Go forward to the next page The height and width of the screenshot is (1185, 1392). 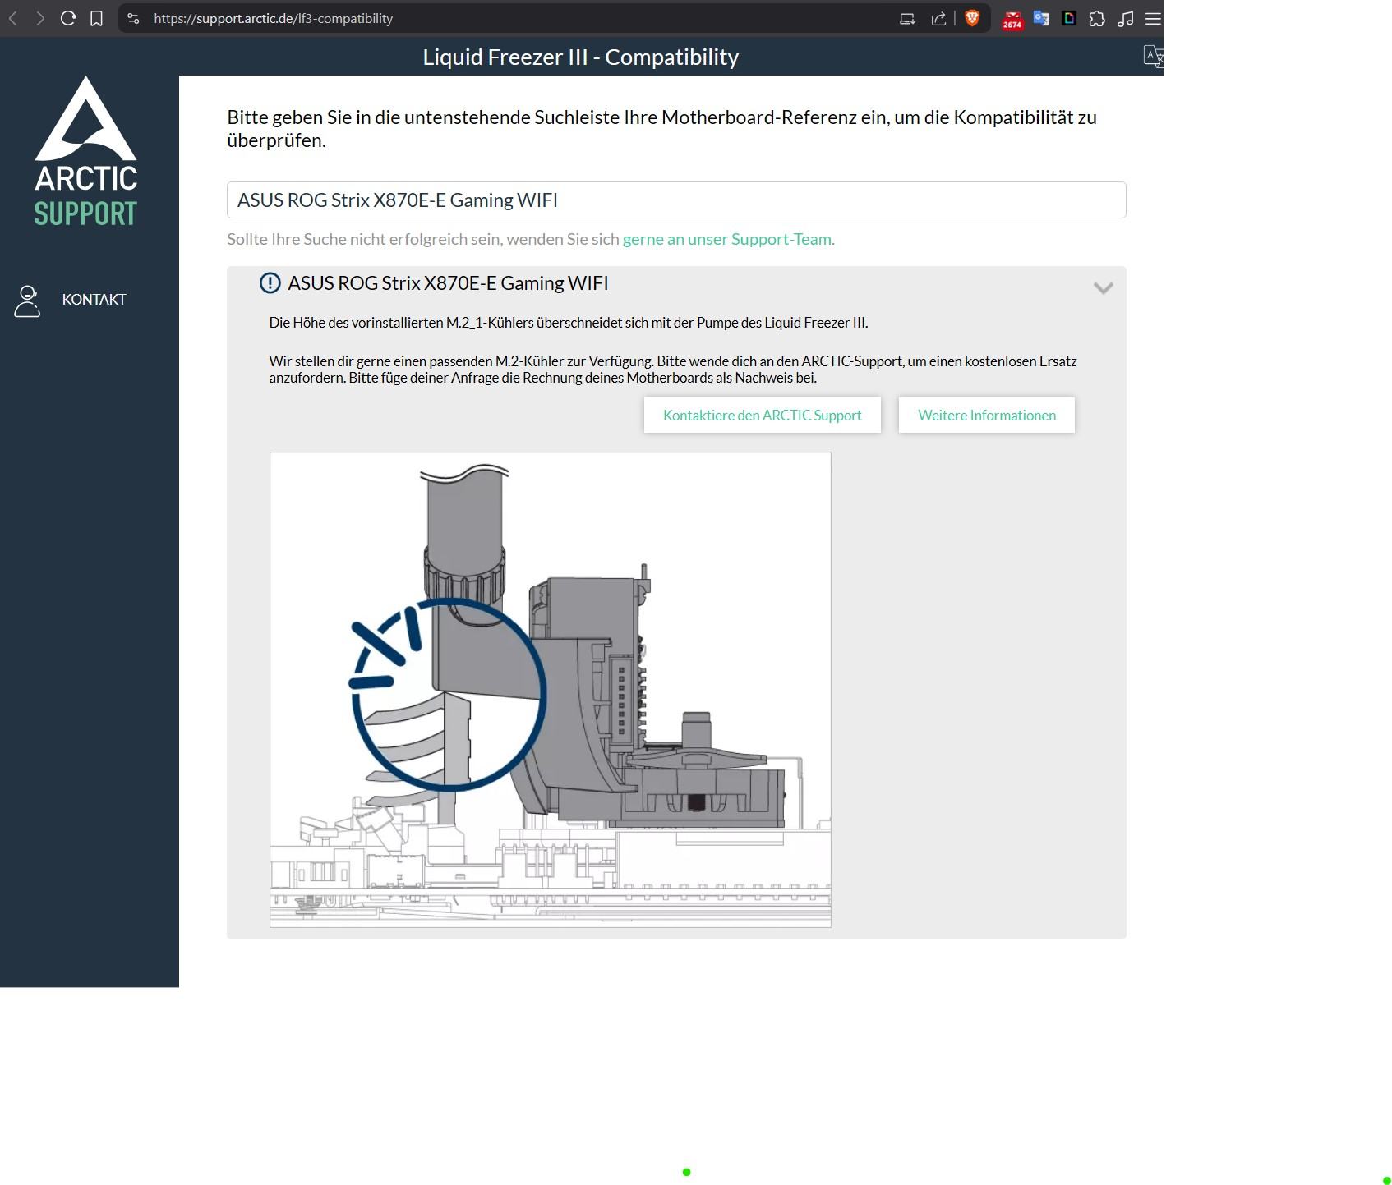tap(39, 18)
